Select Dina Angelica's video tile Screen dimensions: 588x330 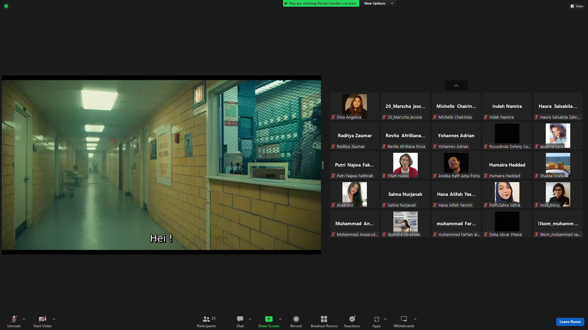[x=355, y=106]
